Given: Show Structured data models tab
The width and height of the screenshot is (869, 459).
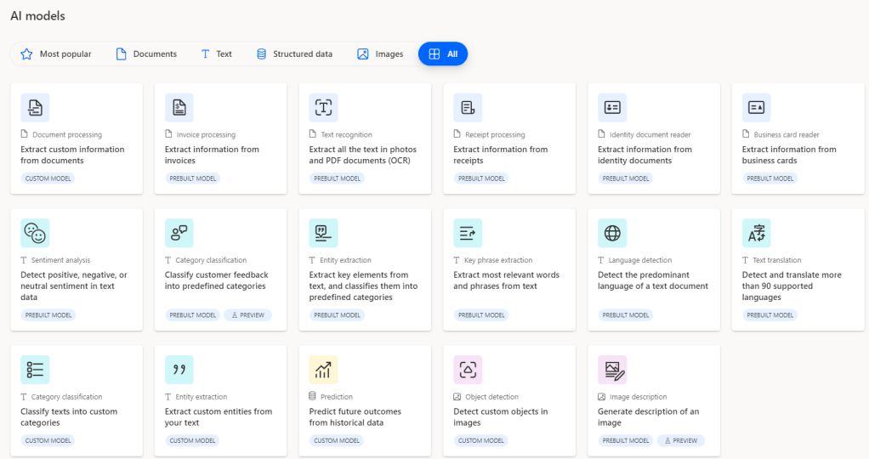Looking at the screenshot, I should coord(294,54).
